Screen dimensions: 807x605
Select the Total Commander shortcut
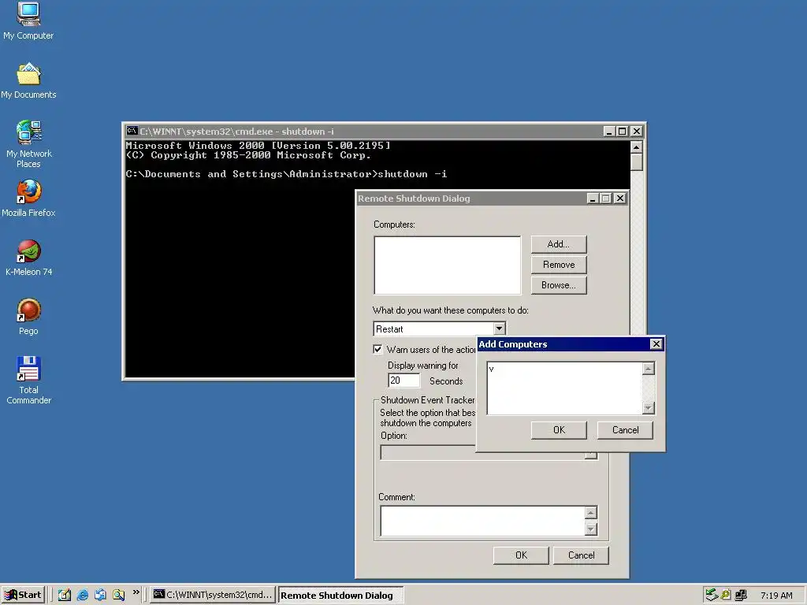[x=28, y=380]
